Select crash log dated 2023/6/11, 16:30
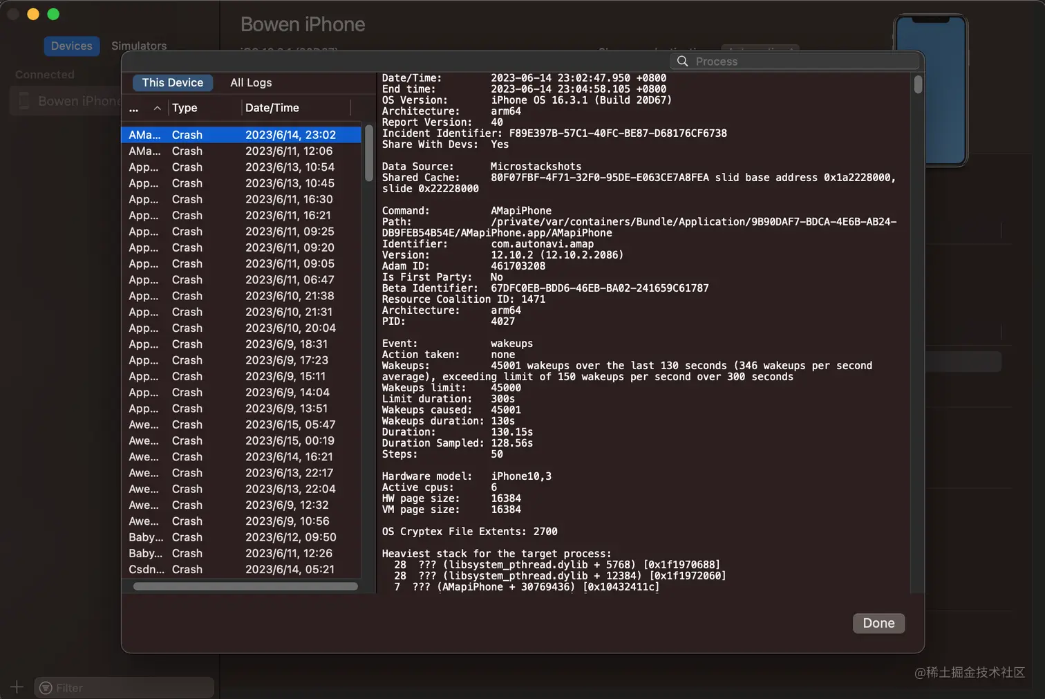Viewport: 1045px width, 699px height. [x=241, y=199]
